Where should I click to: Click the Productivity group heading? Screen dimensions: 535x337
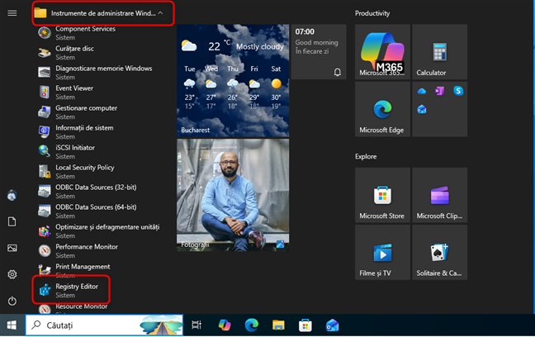pos(372,13)
